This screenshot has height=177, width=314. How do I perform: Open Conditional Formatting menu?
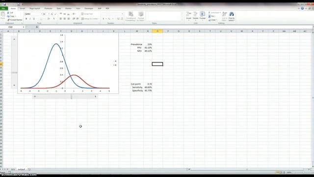(131, 16)
